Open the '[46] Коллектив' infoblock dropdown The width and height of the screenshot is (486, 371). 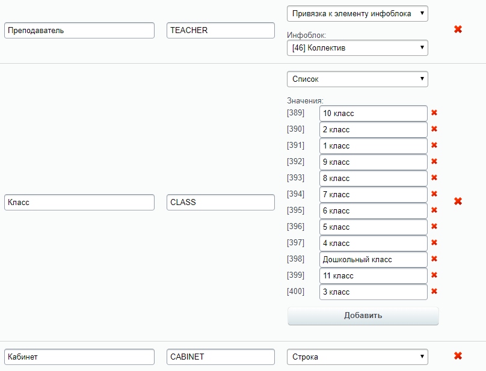point(357,48)
